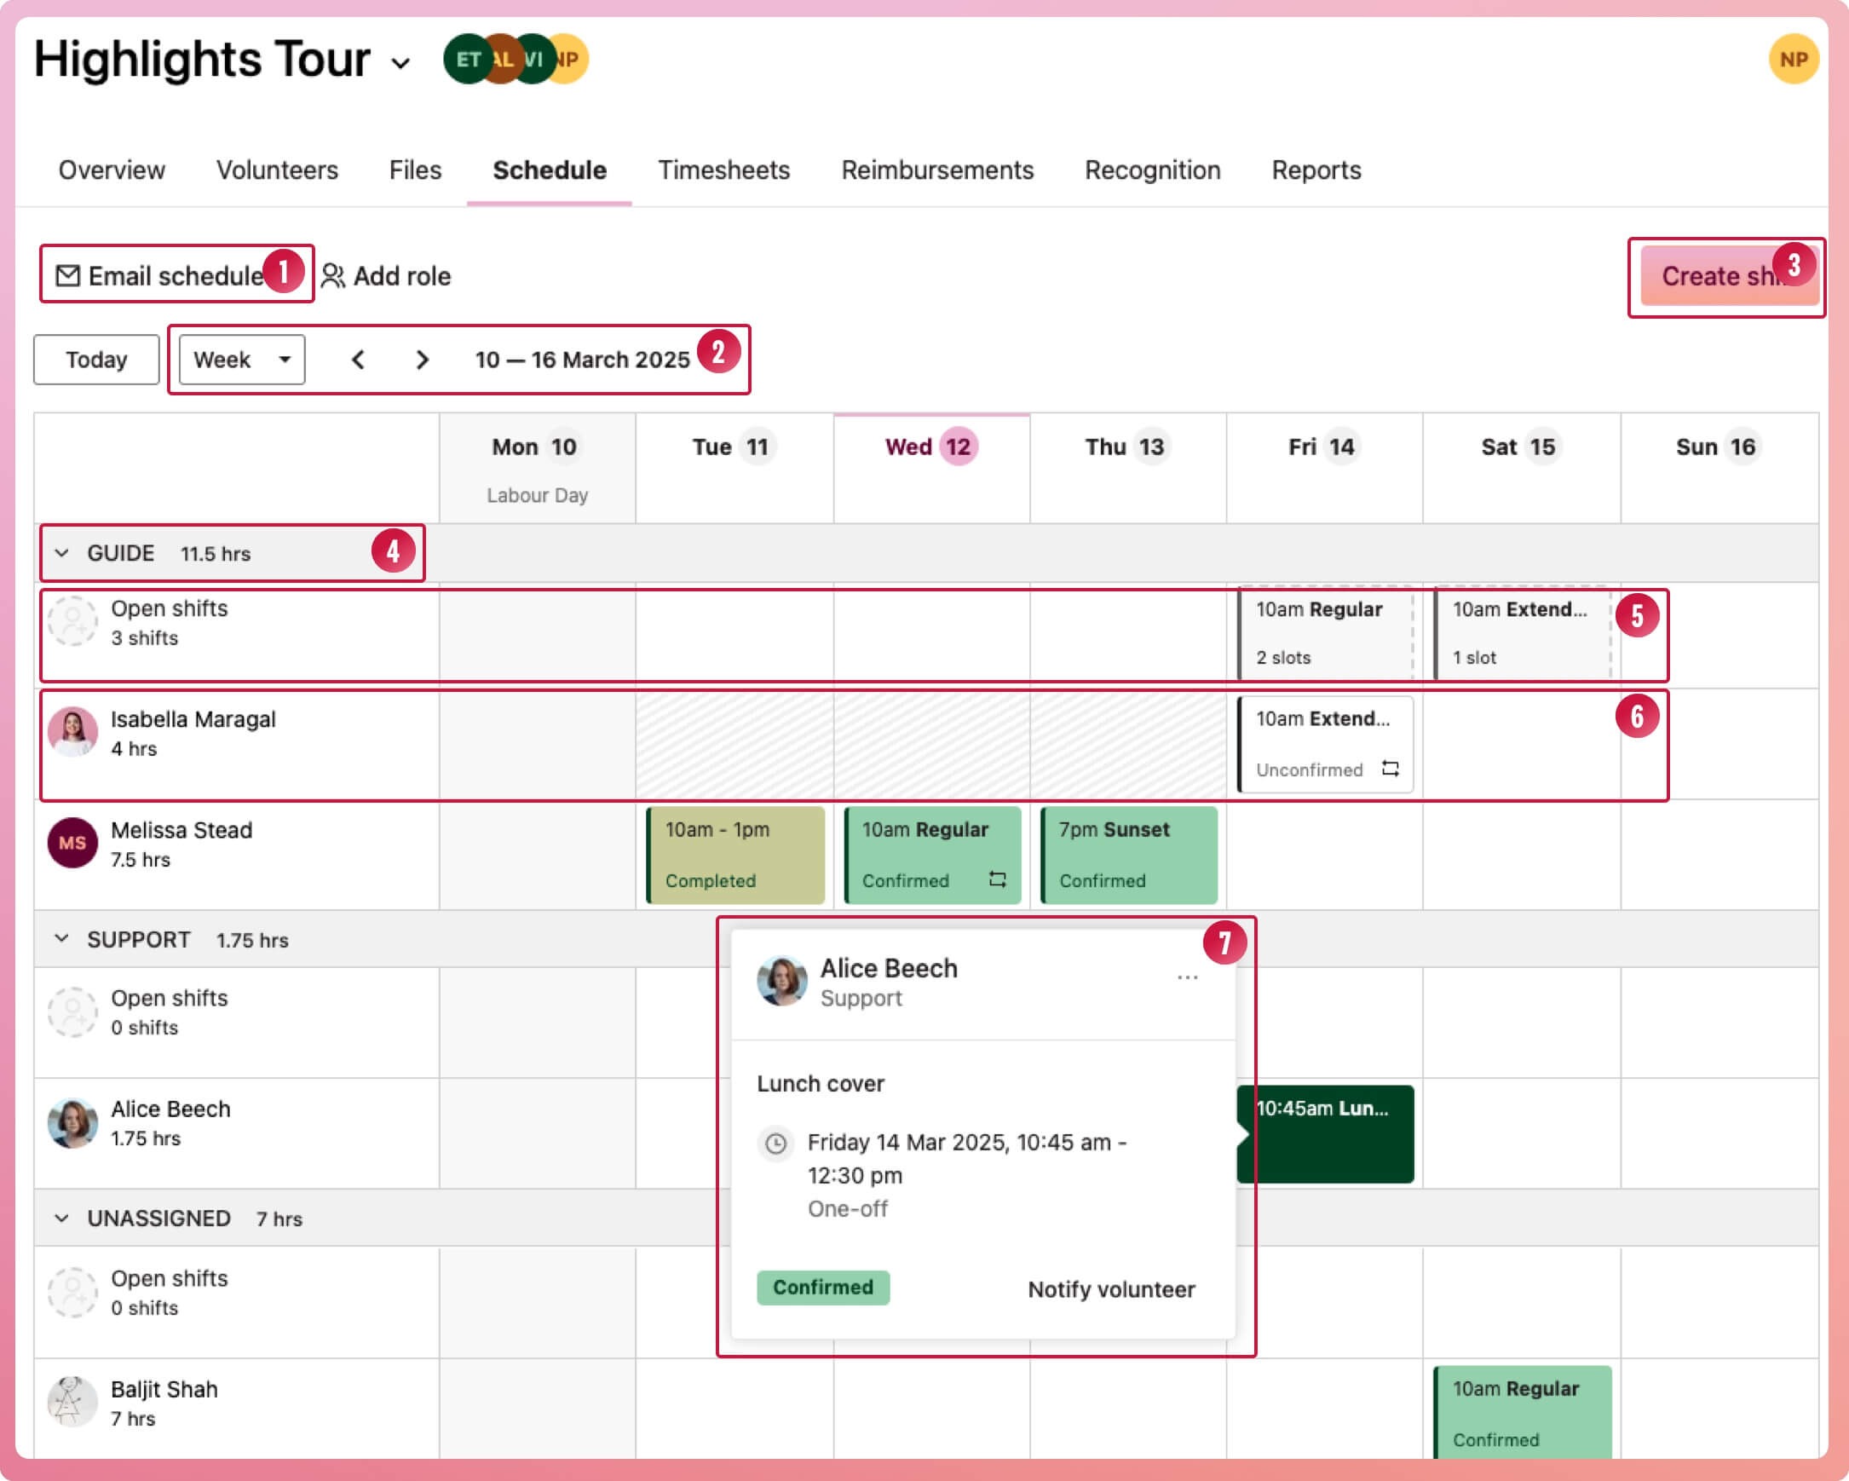The width and height of the screenshot is (1849, 1481).
Task: Open the Week view dropdown
Action: pos(242,360)
